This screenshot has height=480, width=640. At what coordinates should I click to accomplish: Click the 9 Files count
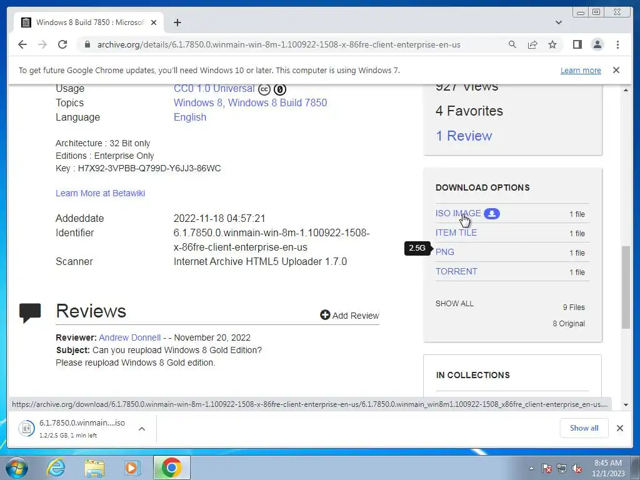coord(574,307)
